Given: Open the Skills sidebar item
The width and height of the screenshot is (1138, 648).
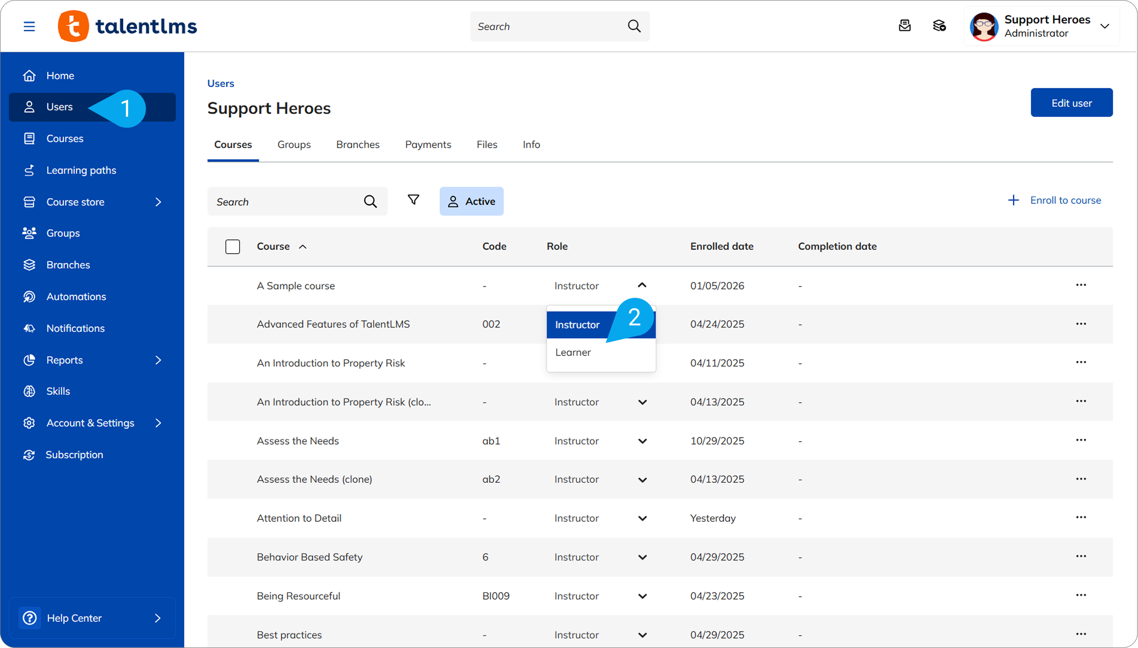Looking at the screenshot, I should (58, 391).
